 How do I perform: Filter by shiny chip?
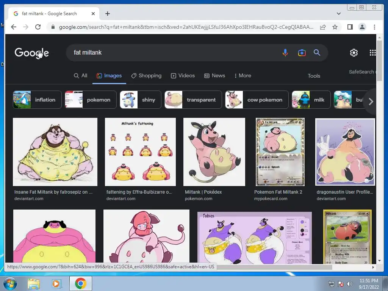click(141, 100)
